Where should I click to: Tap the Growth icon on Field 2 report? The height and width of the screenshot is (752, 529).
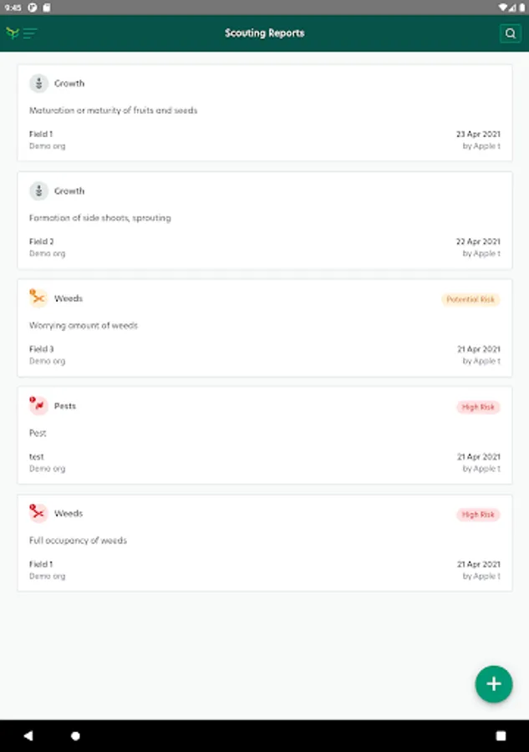click(x=38, y=191)
